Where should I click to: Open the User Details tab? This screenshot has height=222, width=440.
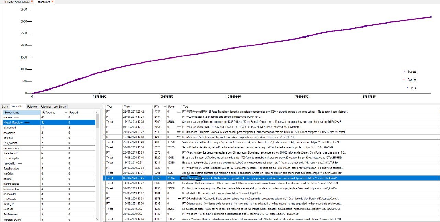[x=60, y=107]
